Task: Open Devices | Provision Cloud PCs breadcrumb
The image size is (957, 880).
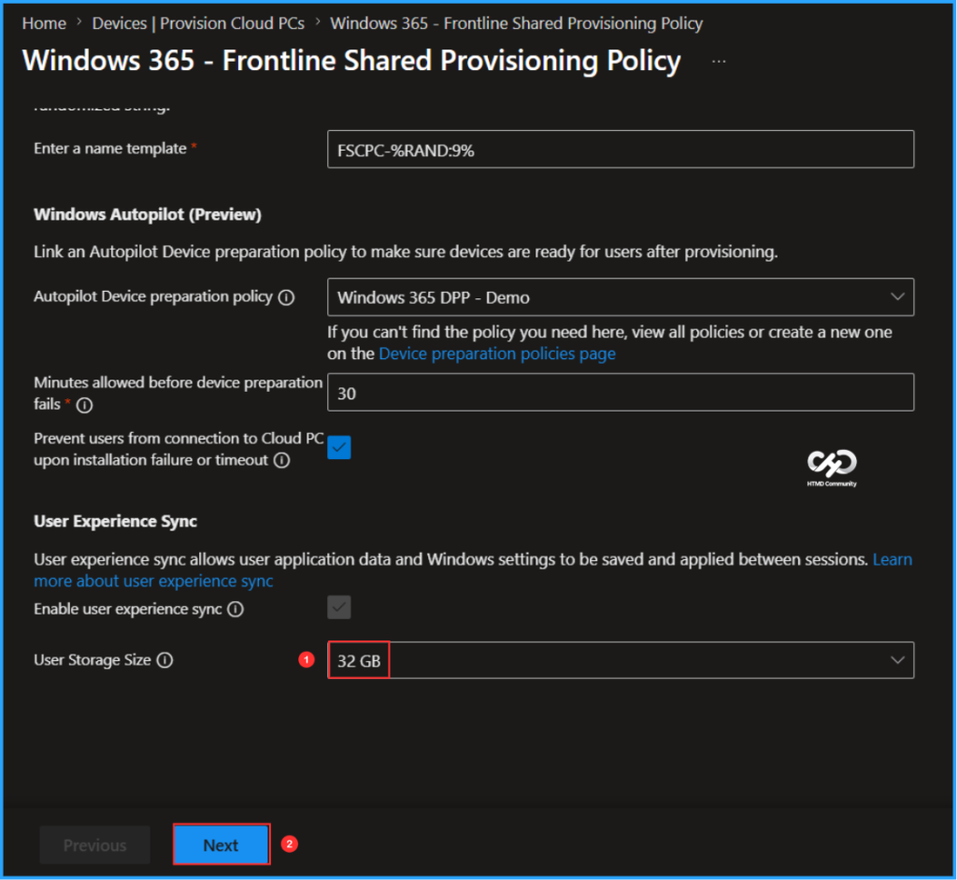Action: click(x=198, y=23)
